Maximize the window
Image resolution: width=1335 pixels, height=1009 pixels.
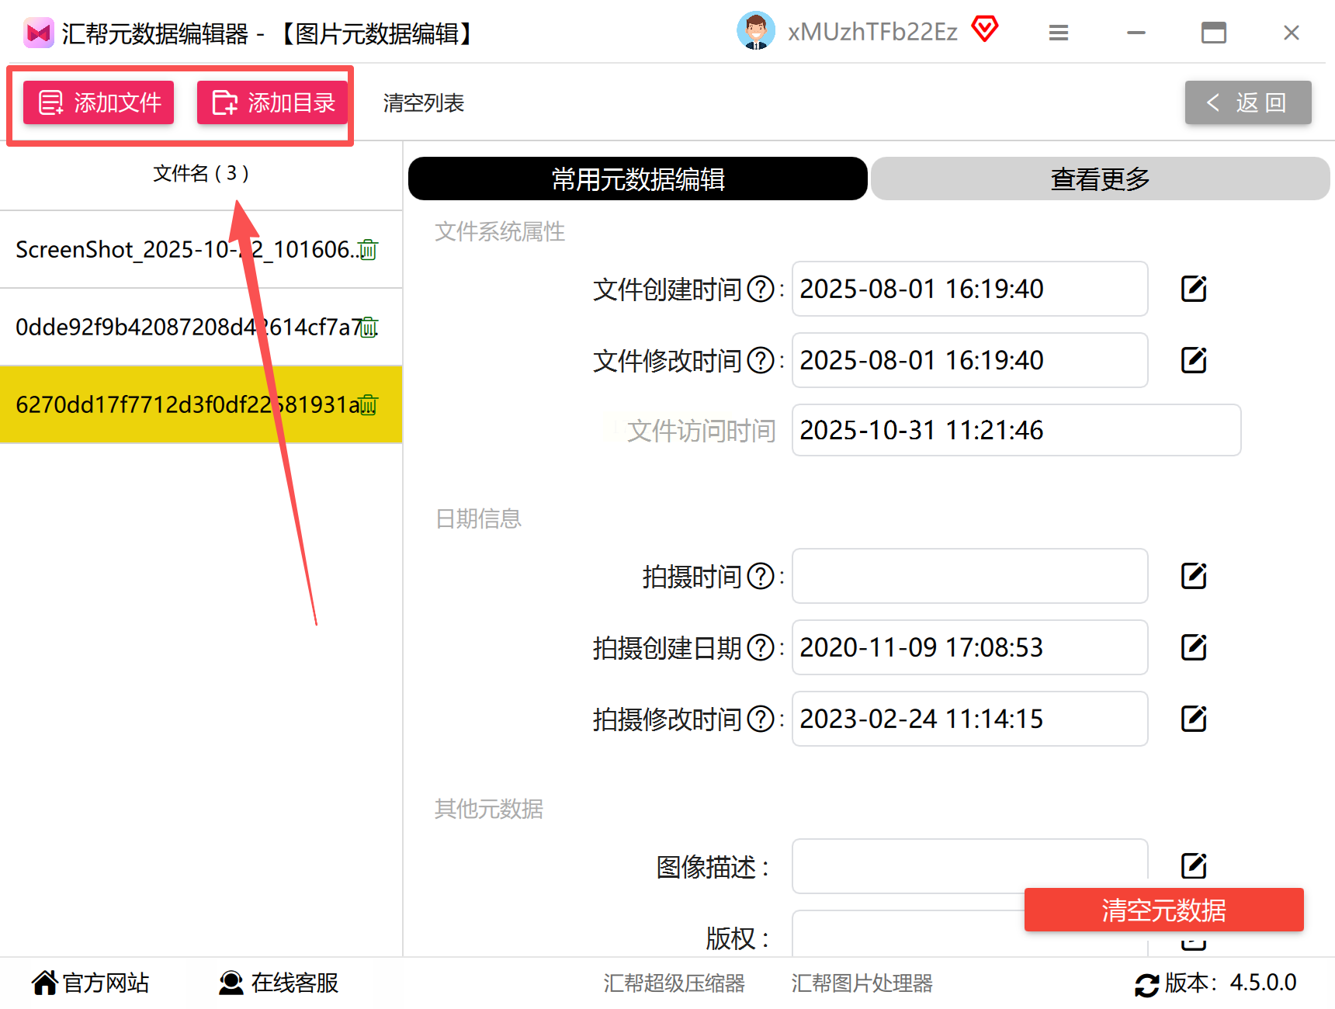pyautogui.click(x=1214, y=33)
